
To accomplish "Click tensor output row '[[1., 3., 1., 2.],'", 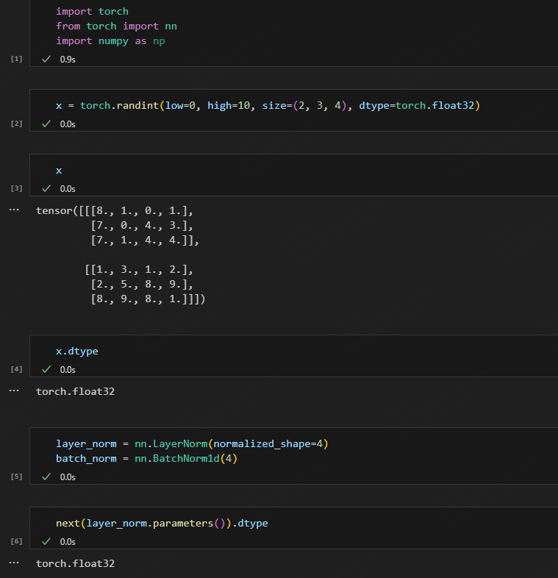I will coord(139,270).
